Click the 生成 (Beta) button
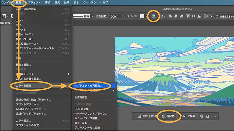 (x=147, y=116)
